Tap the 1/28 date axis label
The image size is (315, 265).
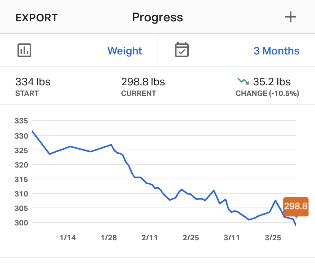pos(109,238)
